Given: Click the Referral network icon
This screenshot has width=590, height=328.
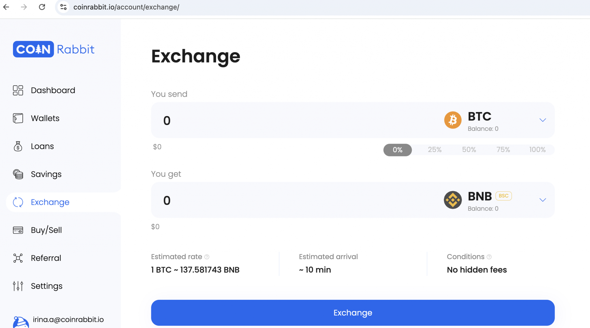Looking at the screenshot, I should (x=18, y=258).
